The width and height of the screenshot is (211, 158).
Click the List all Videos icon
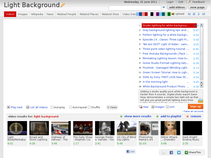(x=28, y=107)
